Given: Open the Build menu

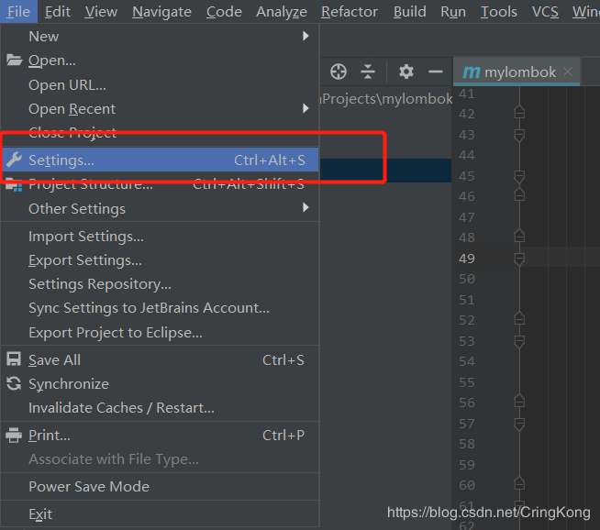Looking at the screenshot, I should 409,12.
